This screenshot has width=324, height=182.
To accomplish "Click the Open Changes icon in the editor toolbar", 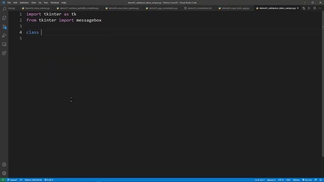I will pyautogui.click(x=304, y=8).
